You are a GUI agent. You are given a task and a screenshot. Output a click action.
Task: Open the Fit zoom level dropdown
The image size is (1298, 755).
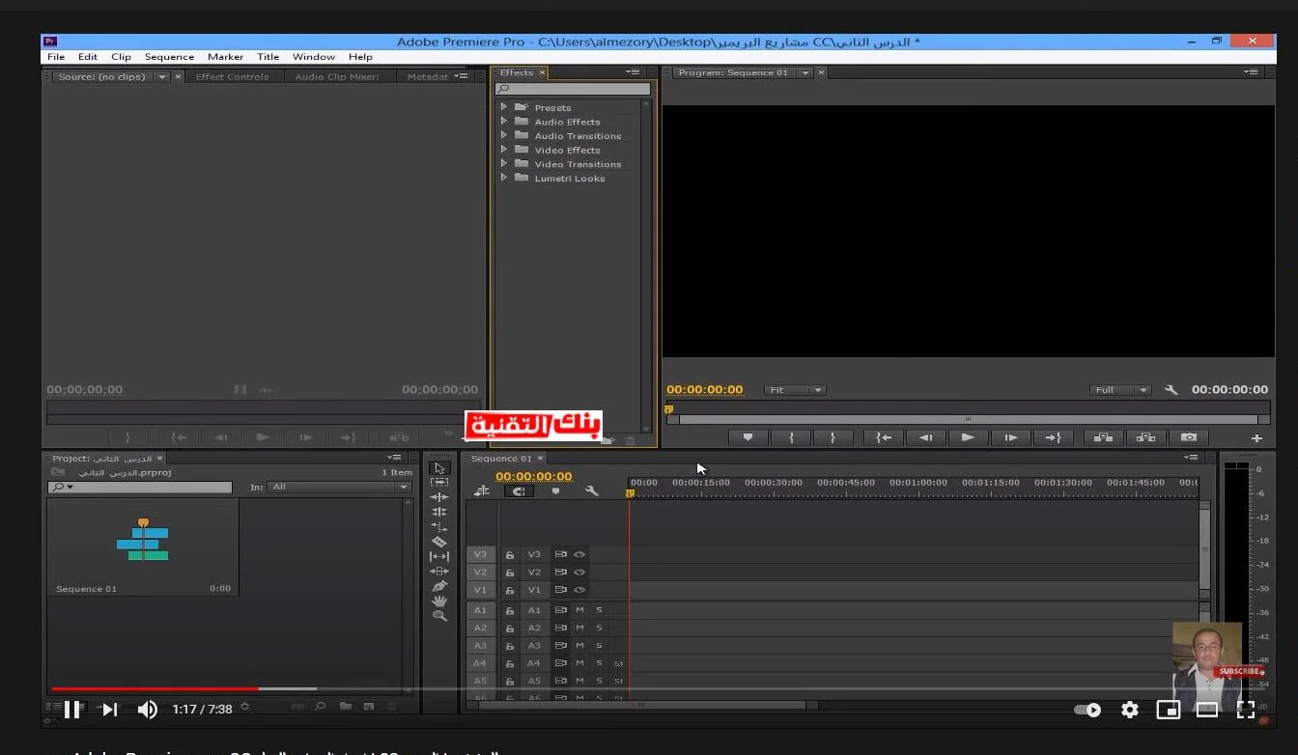click(795, 390)
